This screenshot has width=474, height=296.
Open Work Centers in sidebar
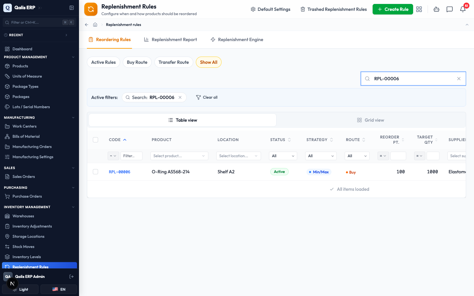39,126
